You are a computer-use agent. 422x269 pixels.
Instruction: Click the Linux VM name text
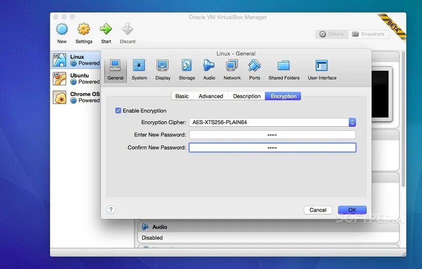tap(77, 57)
